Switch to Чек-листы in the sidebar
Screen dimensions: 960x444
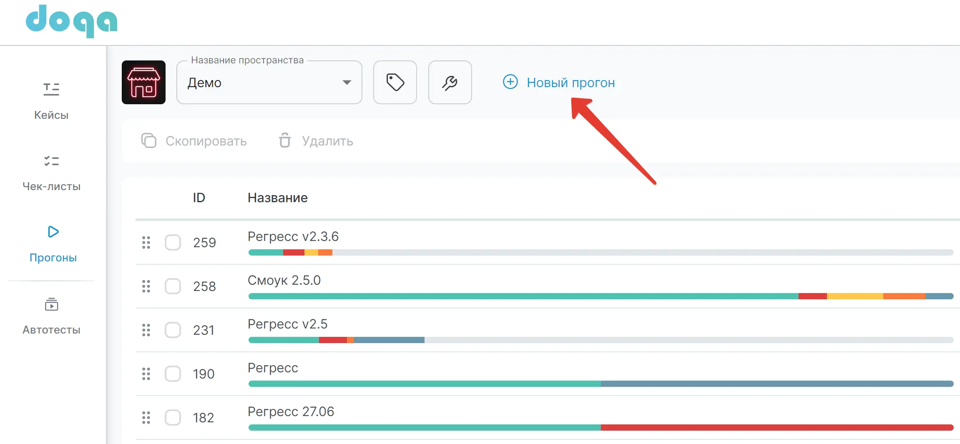[x=51, y=173]
